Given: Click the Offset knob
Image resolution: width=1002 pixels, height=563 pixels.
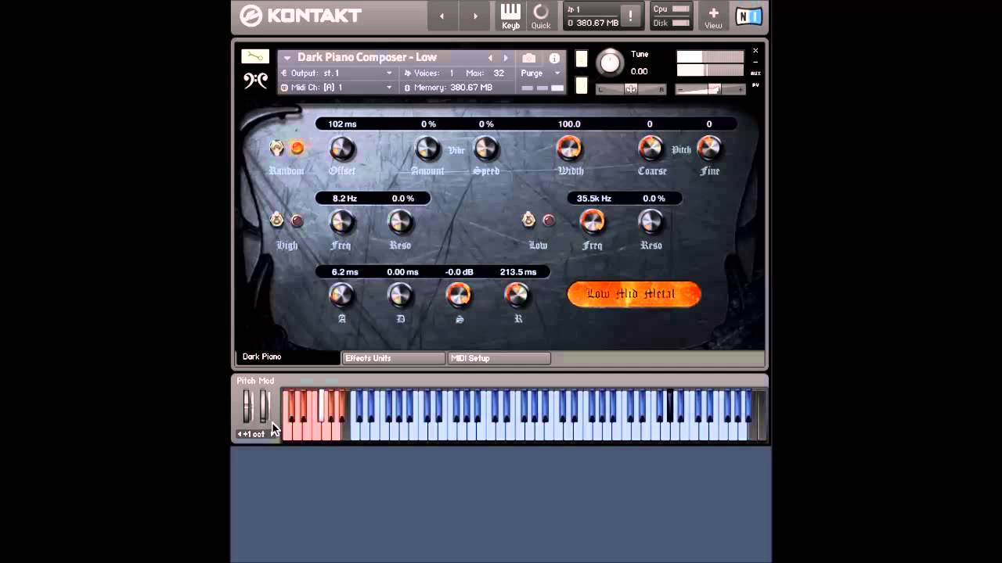Looking at the screenshot, I should tap(342, 149).
